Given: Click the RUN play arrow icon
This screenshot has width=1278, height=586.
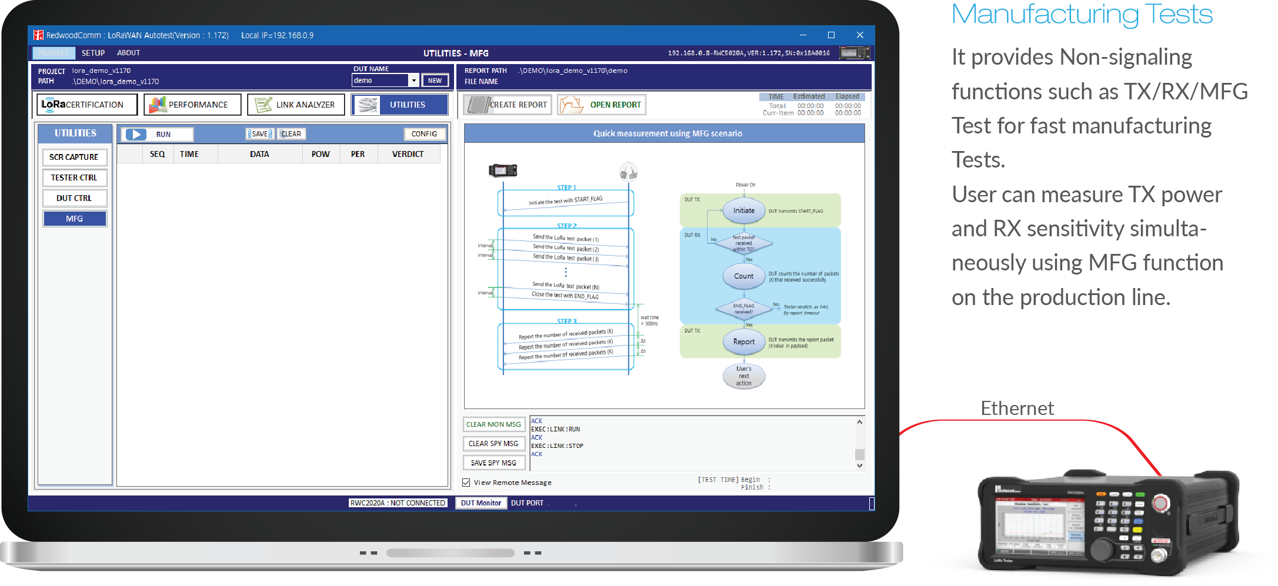Looking at the screenshot, I should click(x=136, y=135).
